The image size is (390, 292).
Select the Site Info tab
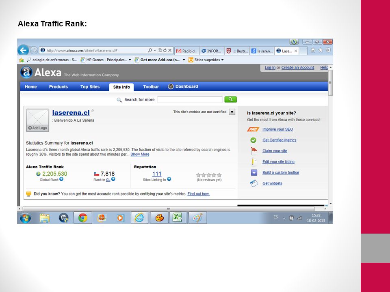tap(121, 87)
